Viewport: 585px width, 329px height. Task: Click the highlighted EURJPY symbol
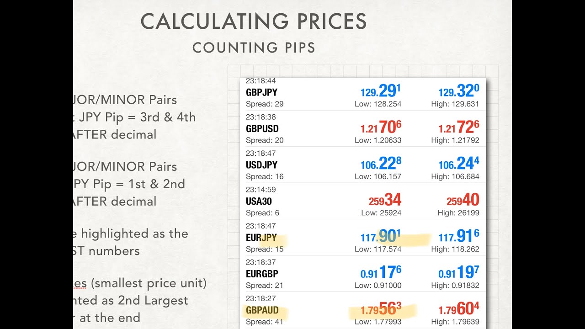tap(261, 238)
